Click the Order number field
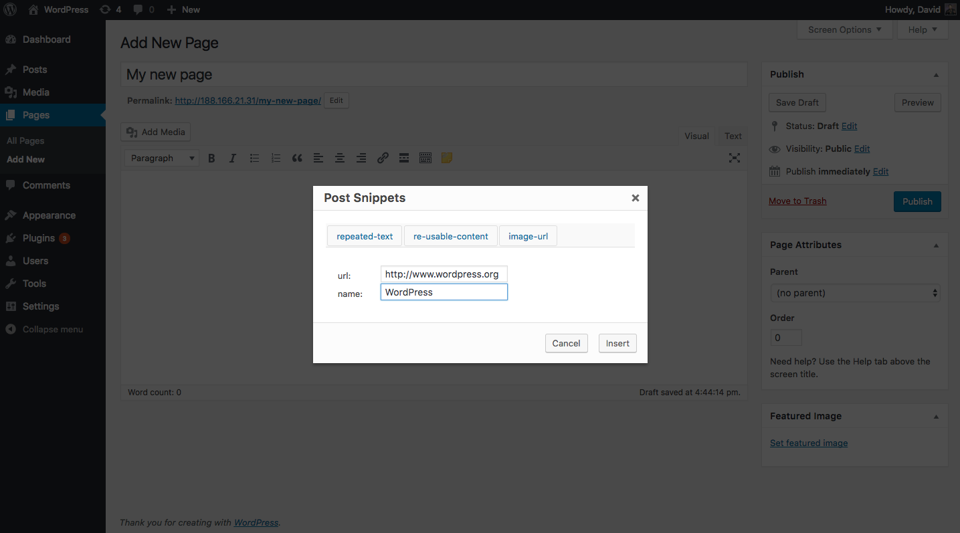The width and height of the screenshot is (960, 533). (786, 338)
